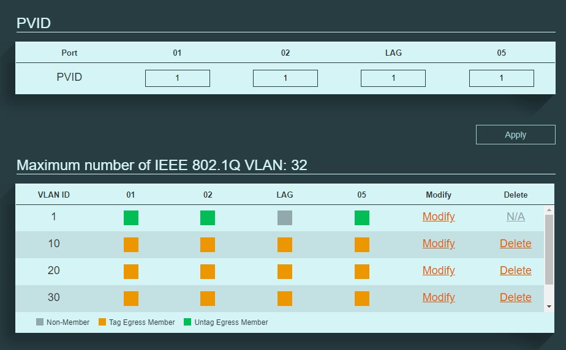This screenshot has width=566, height=350.
Task: Click VLAN 10 orange square for port 05
Action: (x=361, y=245)
